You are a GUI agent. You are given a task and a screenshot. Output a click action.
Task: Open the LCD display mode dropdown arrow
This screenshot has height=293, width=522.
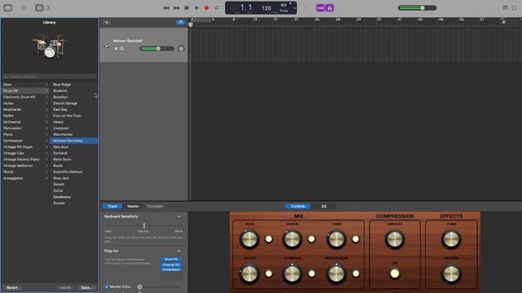click(x=294, y=8)
